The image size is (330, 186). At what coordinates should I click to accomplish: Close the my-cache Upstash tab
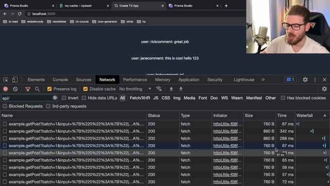point(108,6)
